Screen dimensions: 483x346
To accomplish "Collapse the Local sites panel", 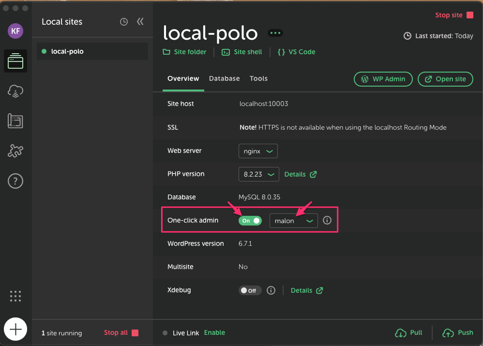I will (x=140, y=22).
